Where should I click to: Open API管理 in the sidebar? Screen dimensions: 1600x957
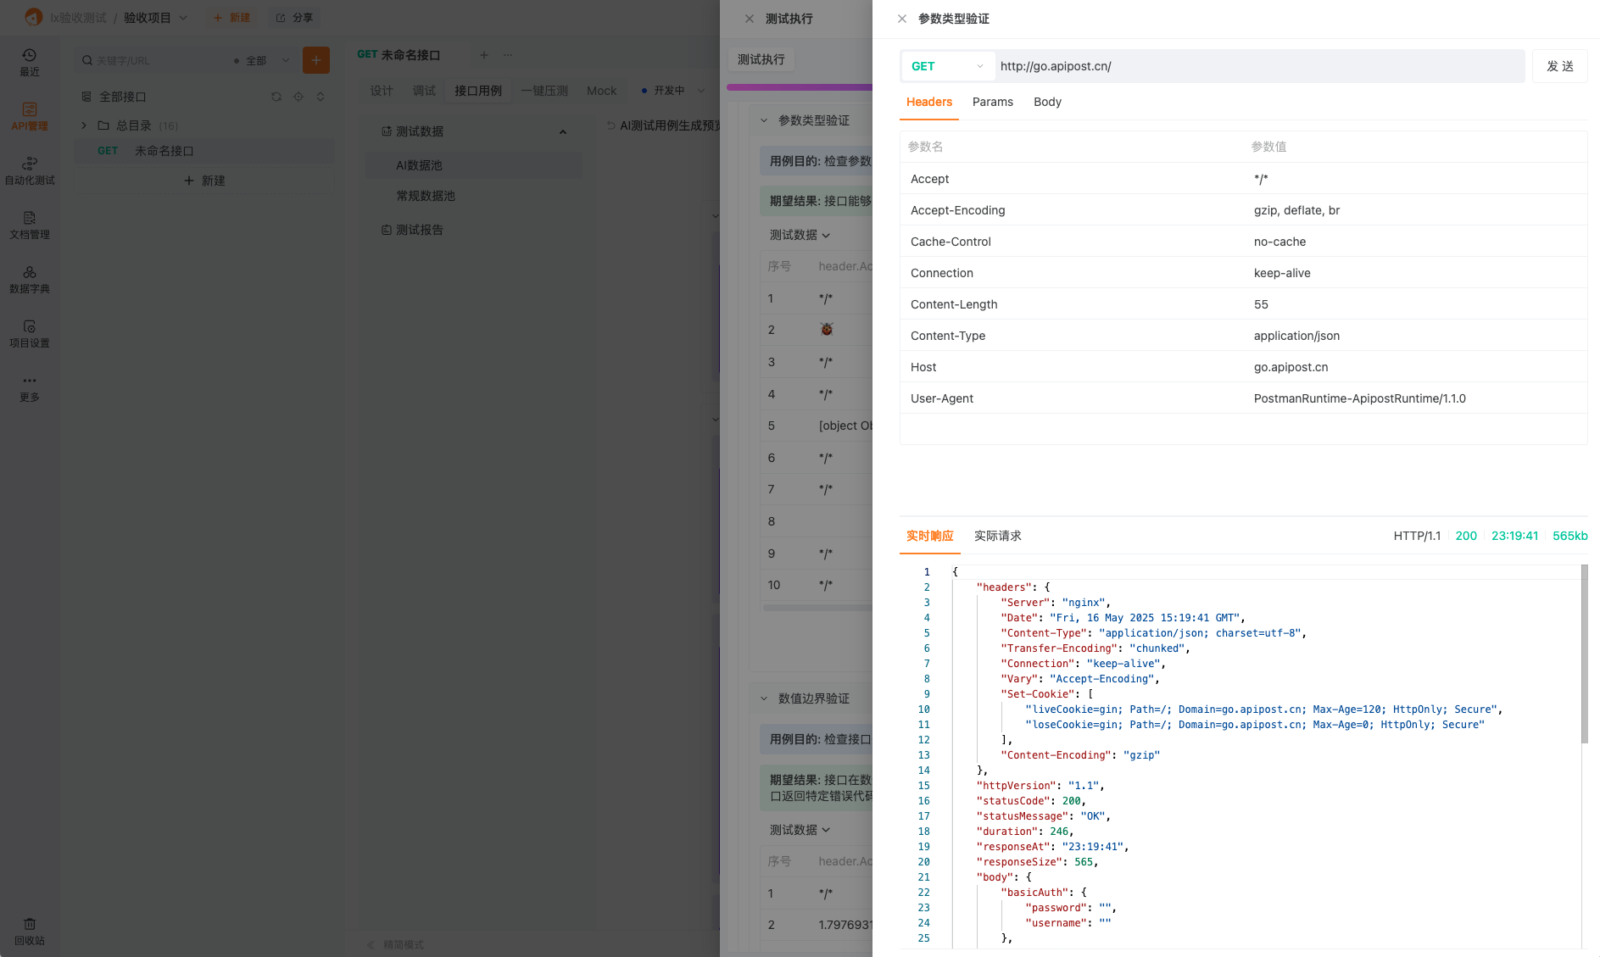click(29, 116)
